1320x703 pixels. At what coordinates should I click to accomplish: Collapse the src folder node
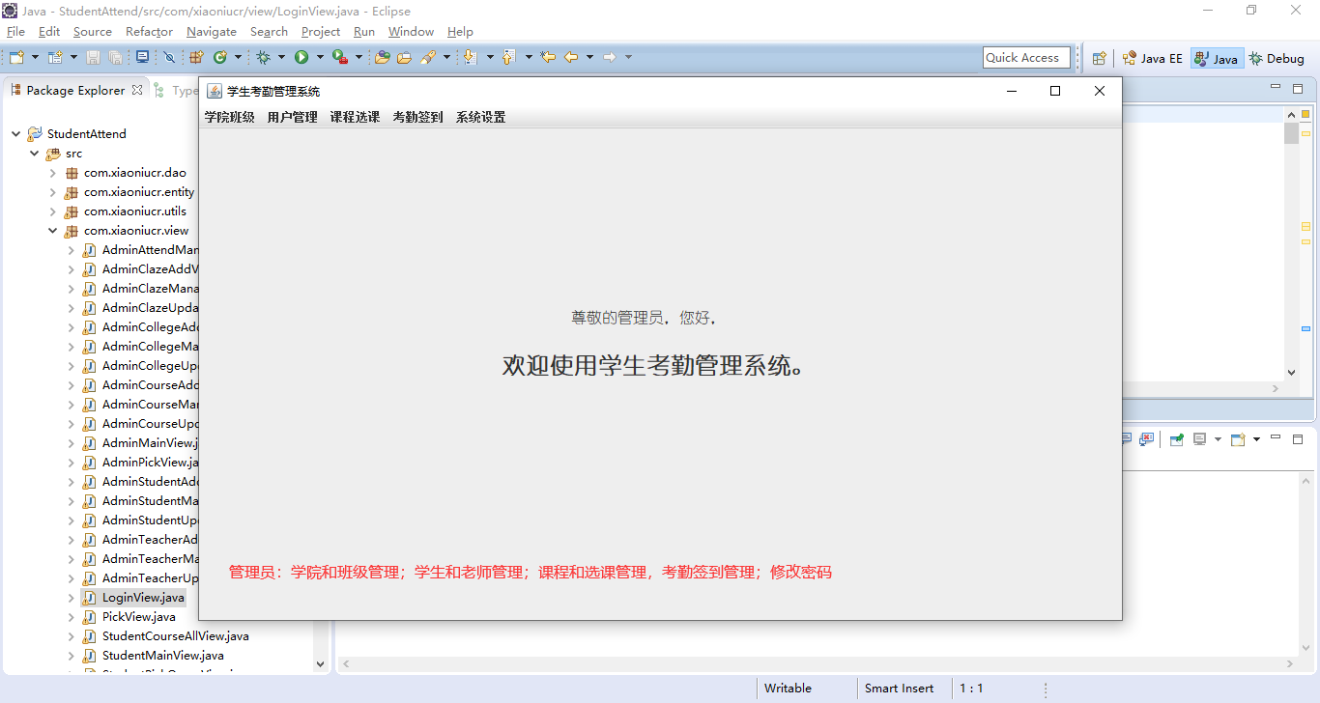pos(35,154)
